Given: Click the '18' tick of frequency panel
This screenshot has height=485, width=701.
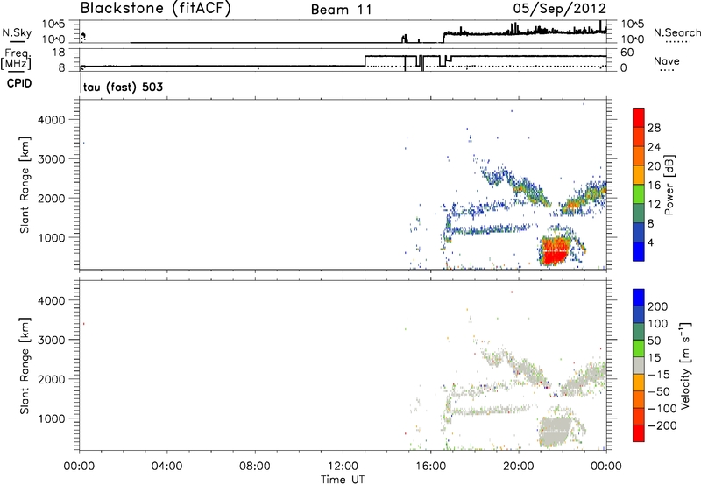Looking at the screenshot, I should coord(59,53).
